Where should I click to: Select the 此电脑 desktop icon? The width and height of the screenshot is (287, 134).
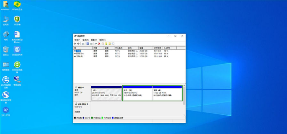coord(6,19)
